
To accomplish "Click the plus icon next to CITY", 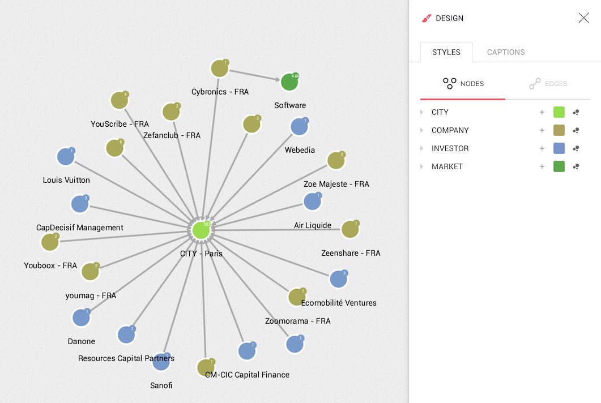I will tap(542, 112).
